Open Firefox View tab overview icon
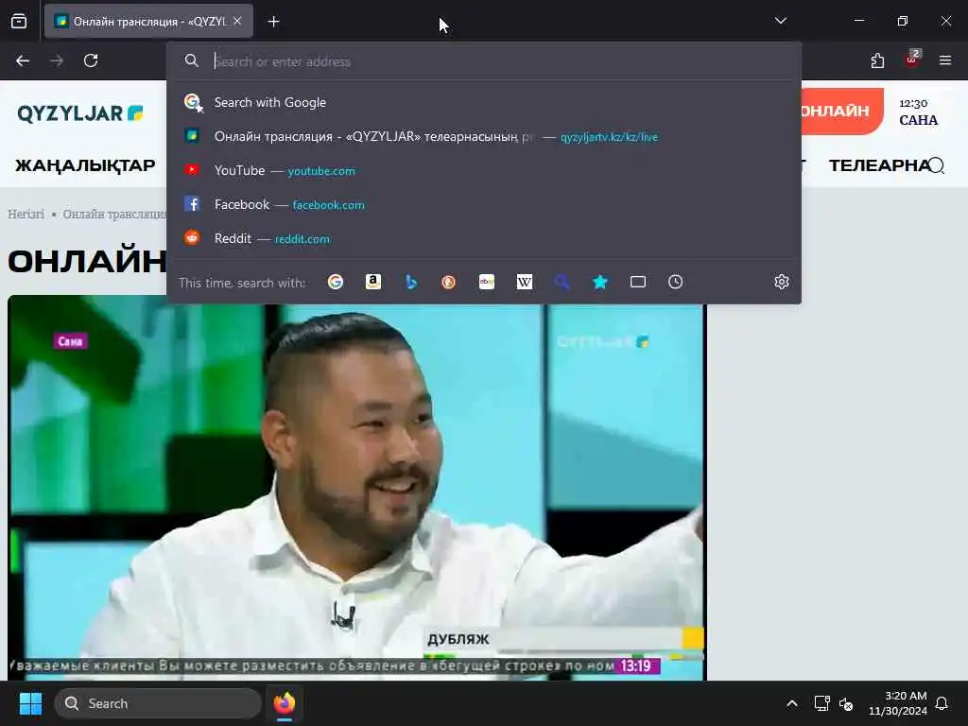 (x=19, y=21)
